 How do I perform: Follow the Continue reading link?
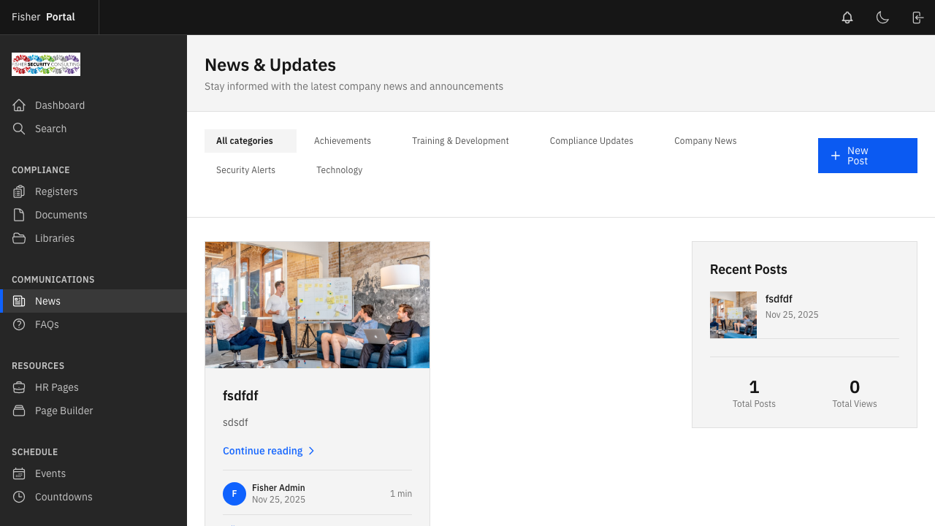click(x=262, y=451)
